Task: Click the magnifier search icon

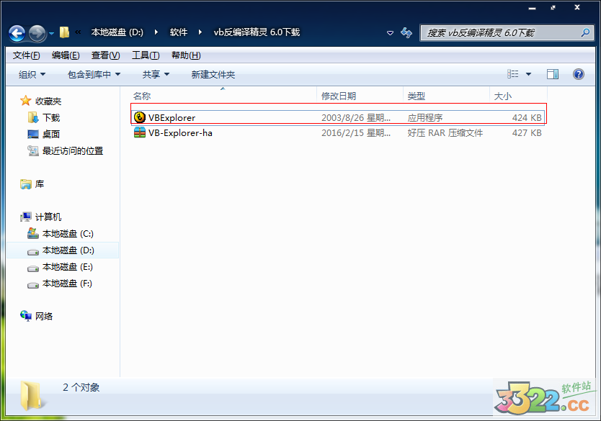Action: [585, 33]
